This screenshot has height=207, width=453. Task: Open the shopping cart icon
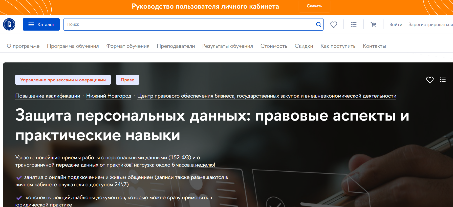click(x=373, y=25)
